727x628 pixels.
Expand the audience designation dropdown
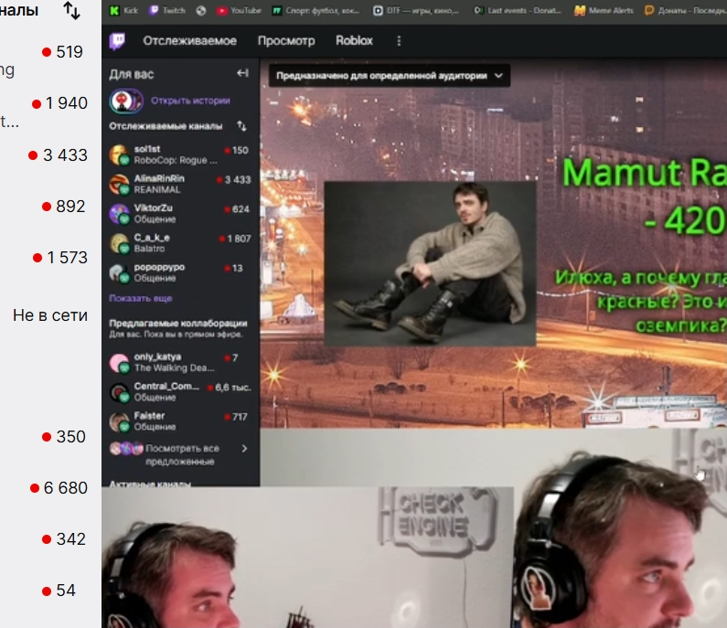coord(390,76)
